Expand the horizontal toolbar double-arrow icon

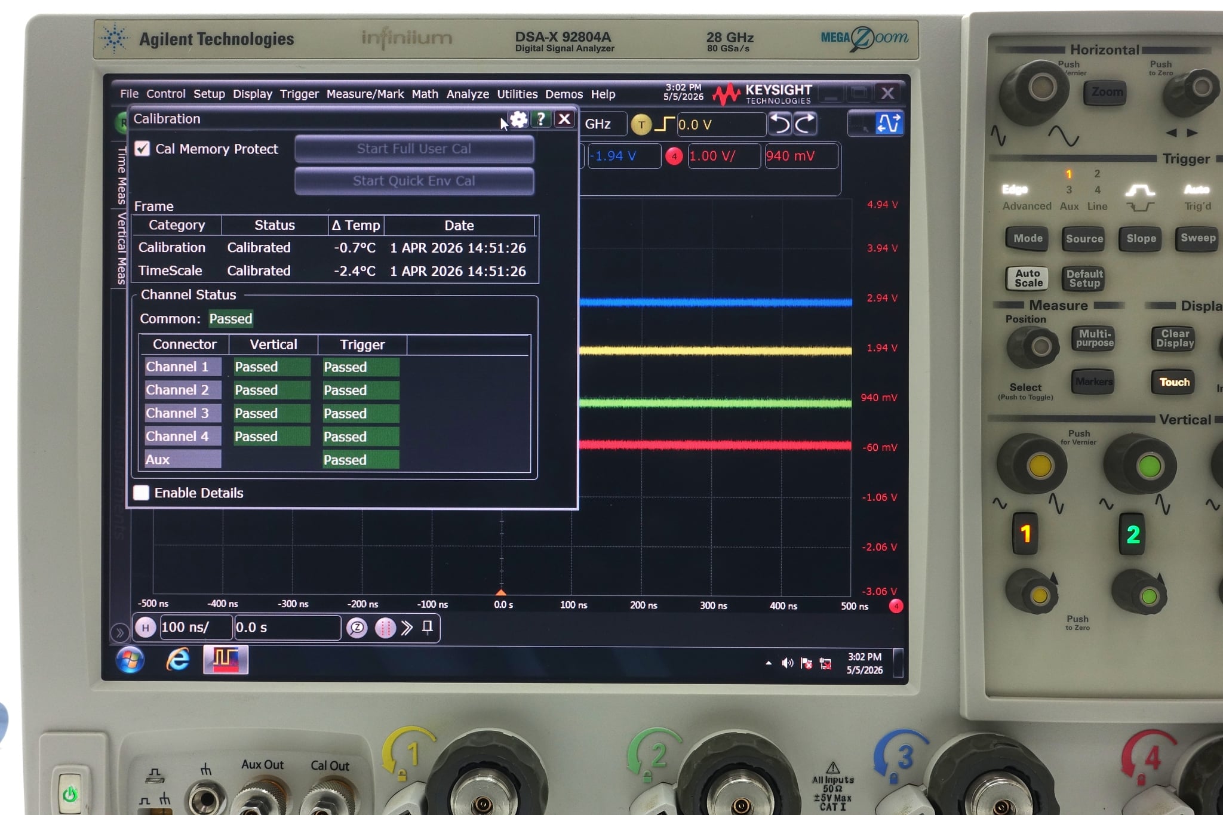click(x=407, y=628)
